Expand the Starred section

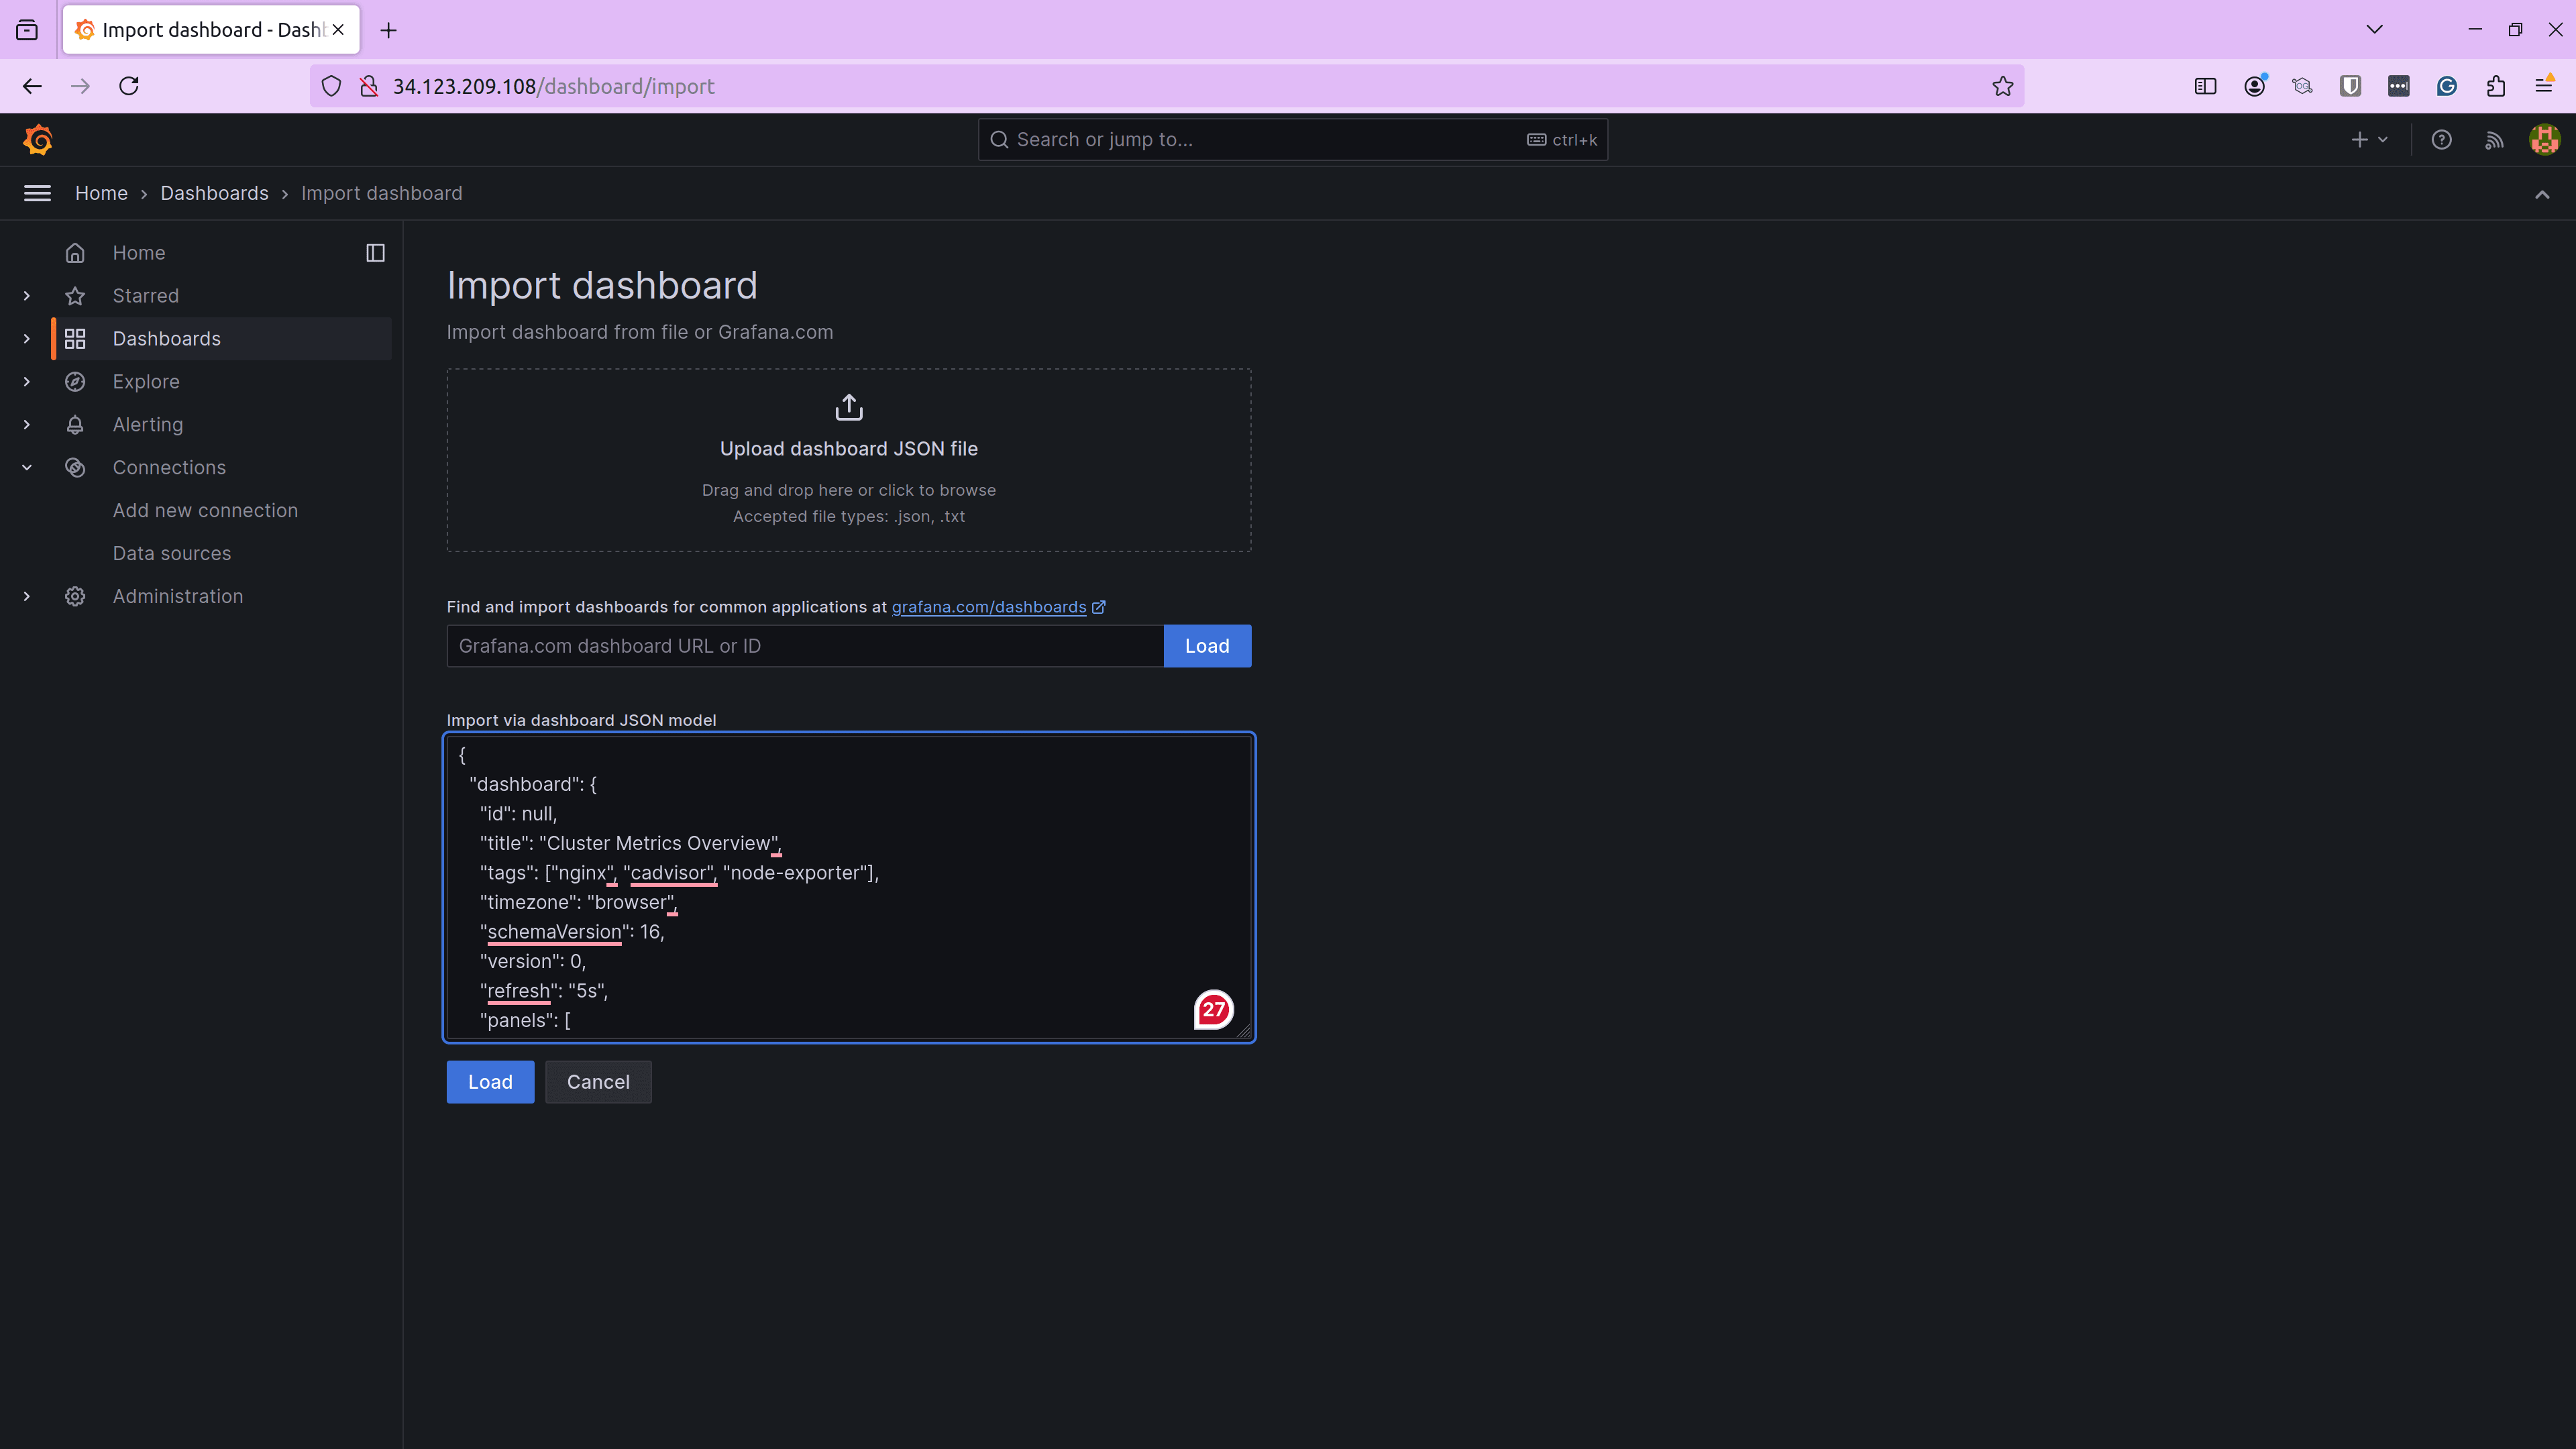click(x=27, y=296)
